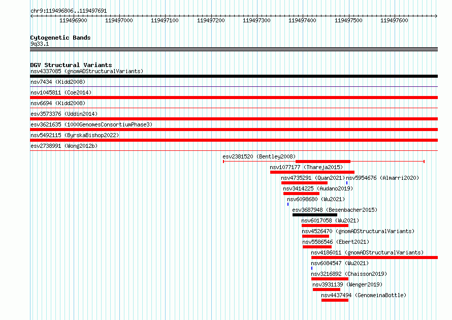452x320 pixels.
Task: Click red bar under nsv6017058 (Wu2021)
Action: tap(325, 226)
